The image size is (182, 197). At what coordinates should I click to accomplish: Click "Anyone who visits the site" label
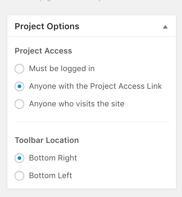click(x=77, y=104)
